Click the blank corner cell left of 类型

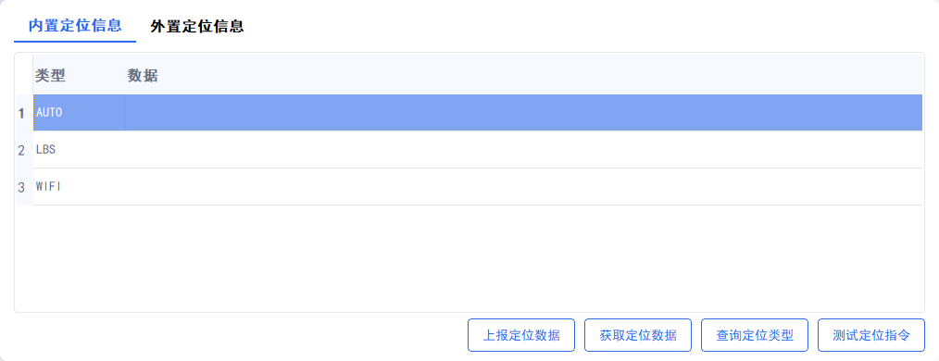24,75
